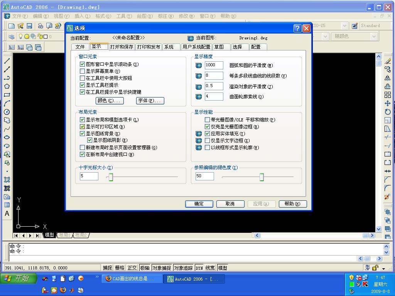This screenshot has width=395, height=296.
Task: Enable 带光栅图像/OLE 平移和缩放 option
Action: click(207, 120)
